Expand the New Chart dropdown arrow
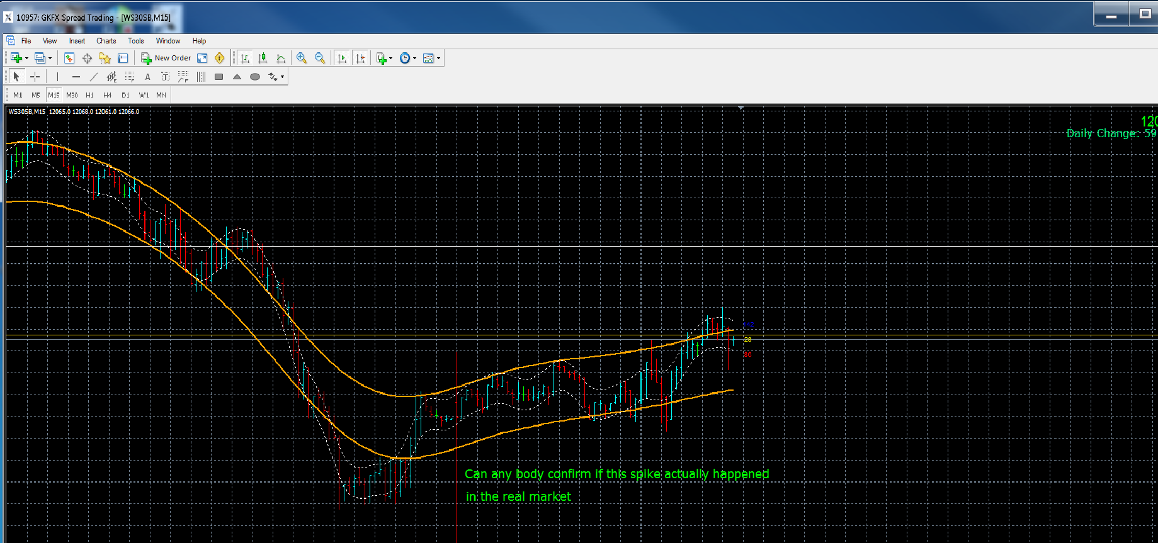1158x543 pixels. pos(26,59)
